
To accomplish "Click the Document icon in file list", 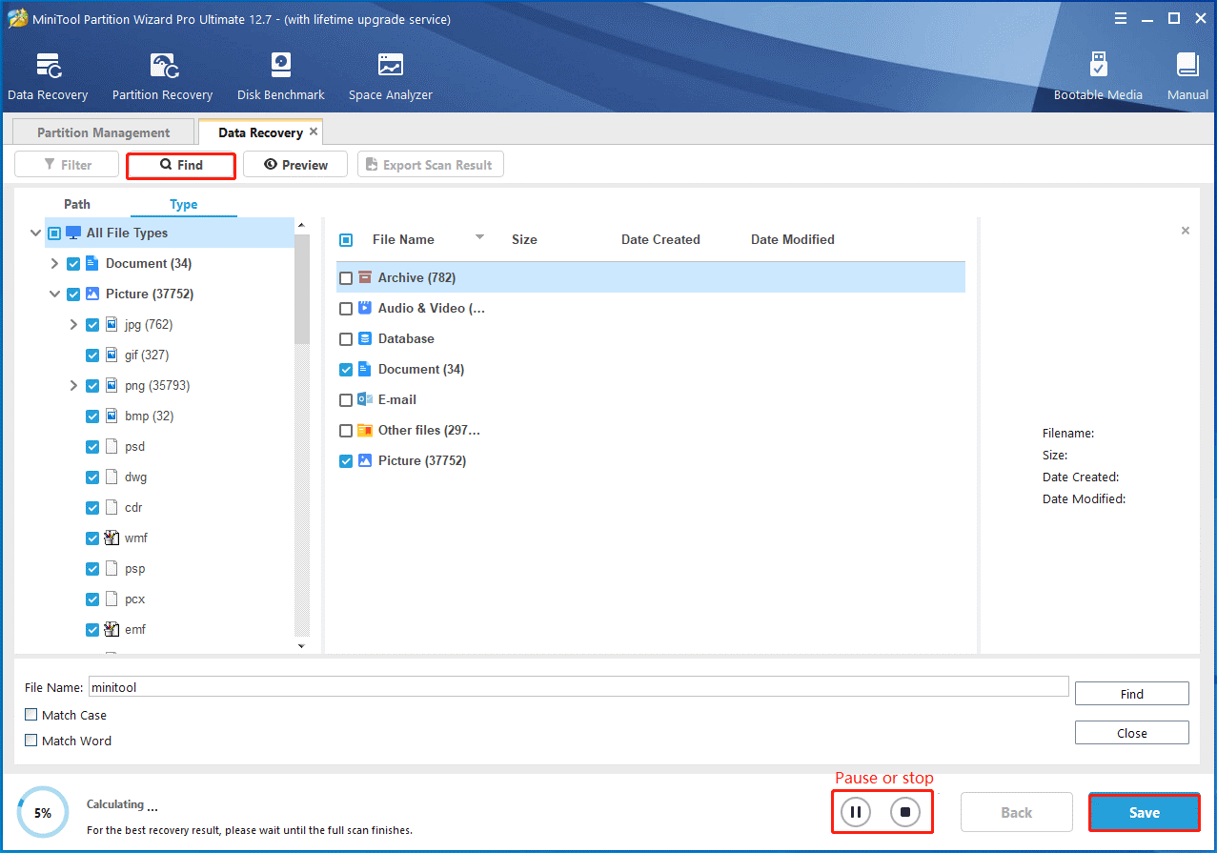I will tap(364, 369).
